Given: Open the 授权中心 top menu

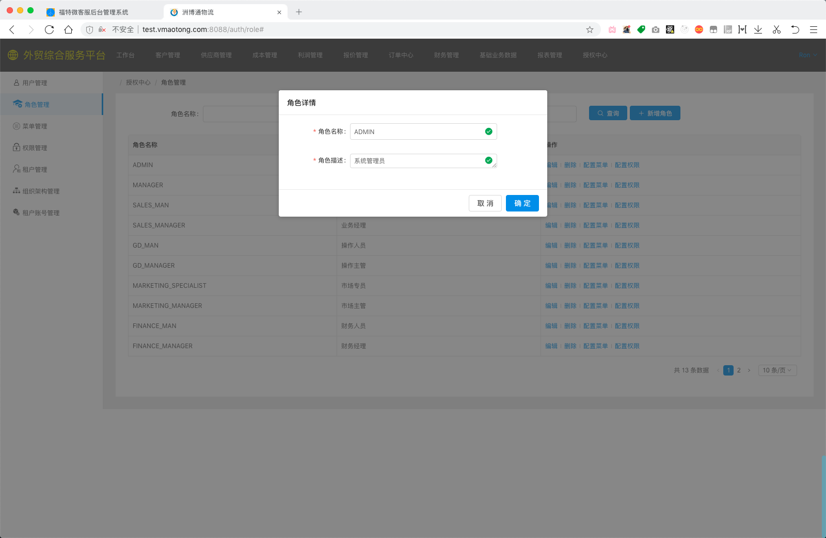Looking at the screenshot, I should 595,55.
